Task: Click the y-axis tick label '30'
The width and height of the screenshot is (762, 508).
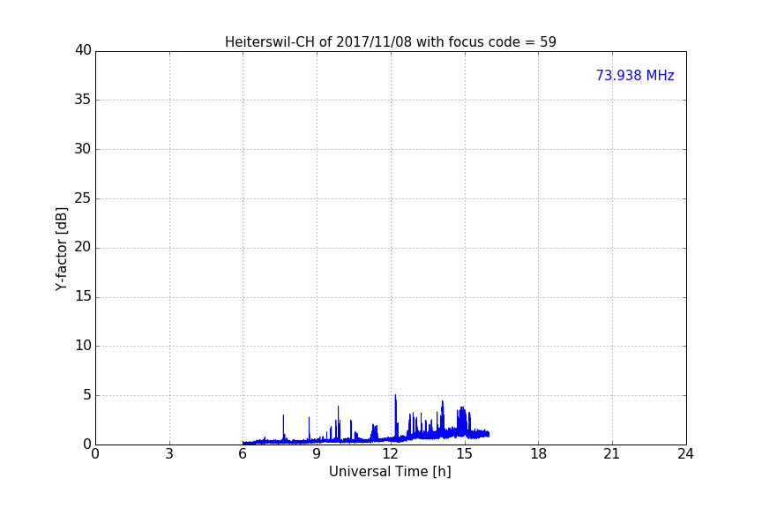Action: (x=83, y=149)
